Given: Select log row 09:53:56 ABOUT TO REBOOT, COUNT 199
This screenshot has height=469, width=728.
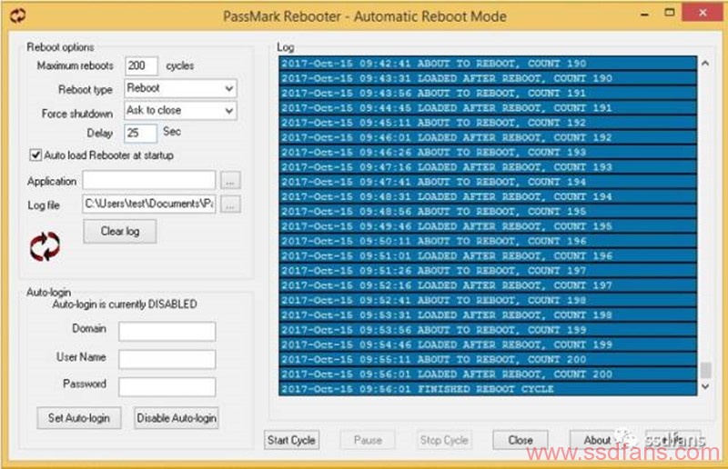Looking at the screenshot, I should coord(488,330).
